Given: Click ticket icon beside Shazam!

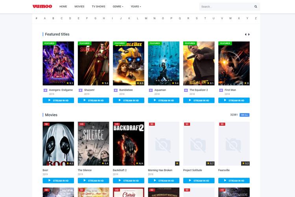Looking at the screenshot, I should (x=81, y=90).
